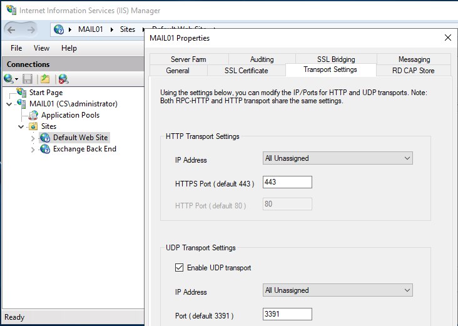
Task: Switch to the Messaging tab
Action: click(414, 59)
